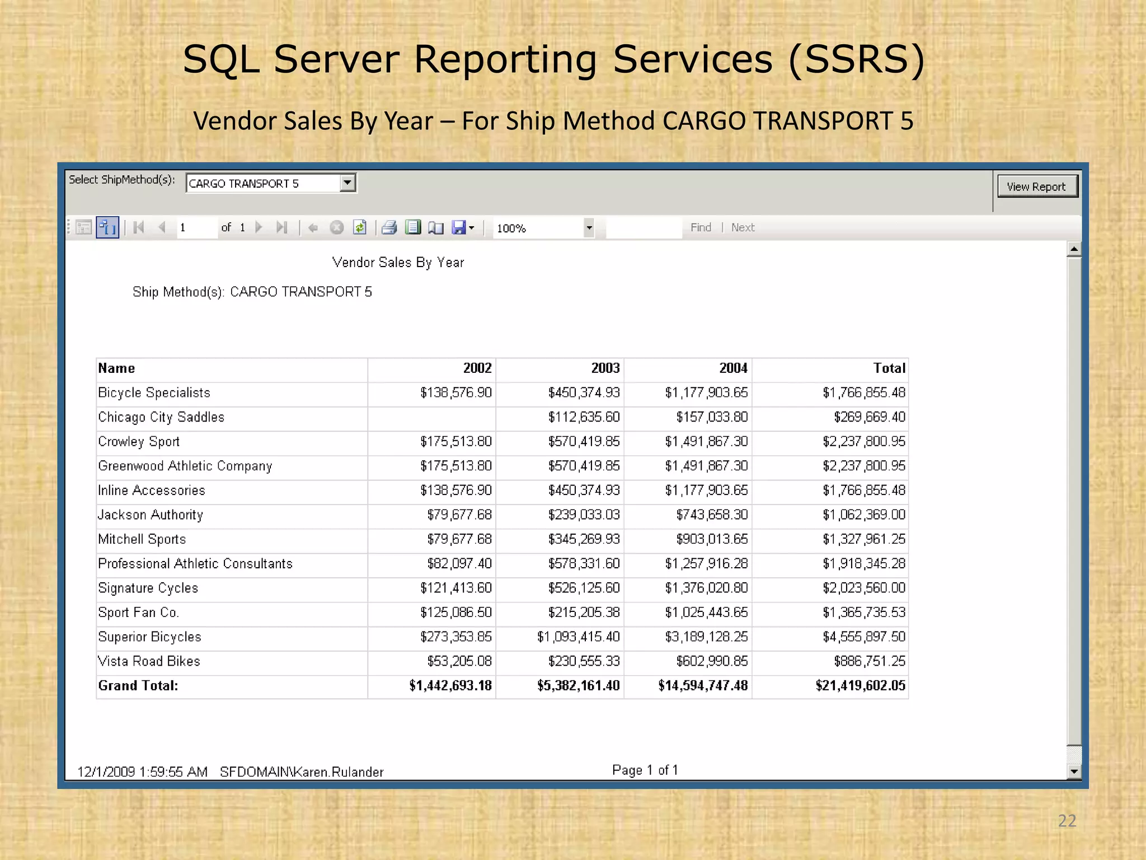
Task: Click the Vendor Sales By Year report title
Action: click(398, 263)
